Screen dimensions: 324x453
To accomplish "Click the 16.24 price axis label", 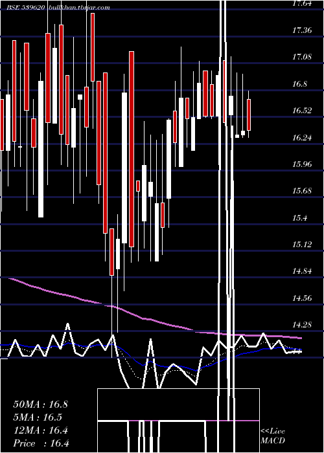I will (302, 137).
